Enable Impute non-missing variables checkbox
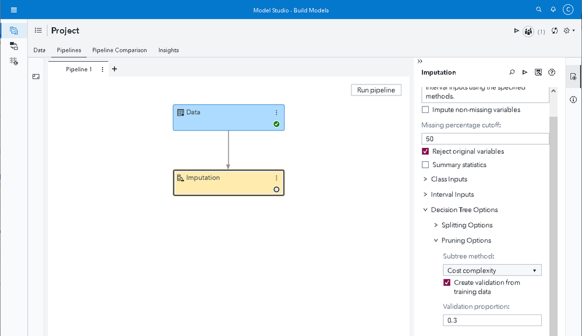Screen dimensions: 582x336 (x=425, y=110)
